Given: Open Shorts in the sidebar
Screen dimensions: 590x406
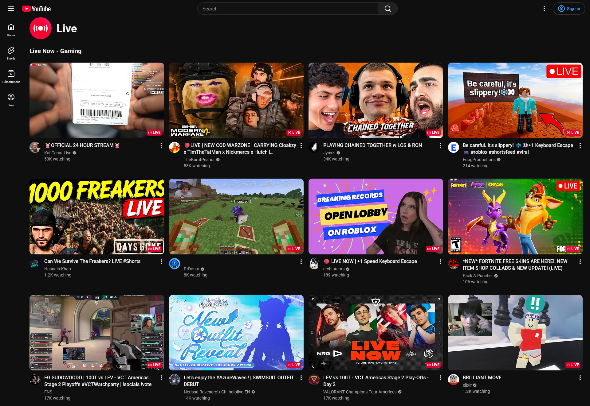Looking at the screenshot, I should [x=11, y=53].
